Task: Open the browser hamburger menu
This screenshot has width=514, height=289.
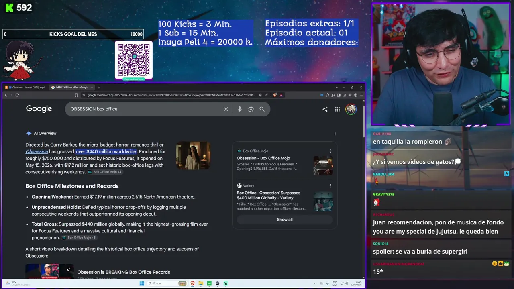Action: [x=361, y=95]
